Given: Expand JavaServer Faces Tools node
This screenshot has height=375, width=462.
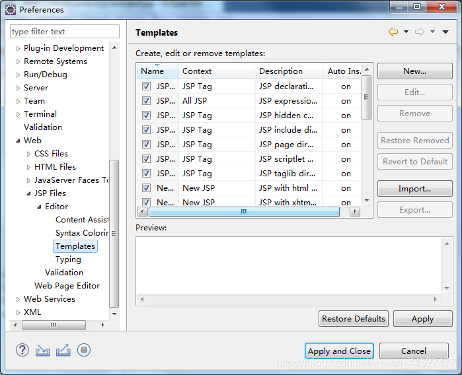Looking at the screenshot, I should pos(28,180).
